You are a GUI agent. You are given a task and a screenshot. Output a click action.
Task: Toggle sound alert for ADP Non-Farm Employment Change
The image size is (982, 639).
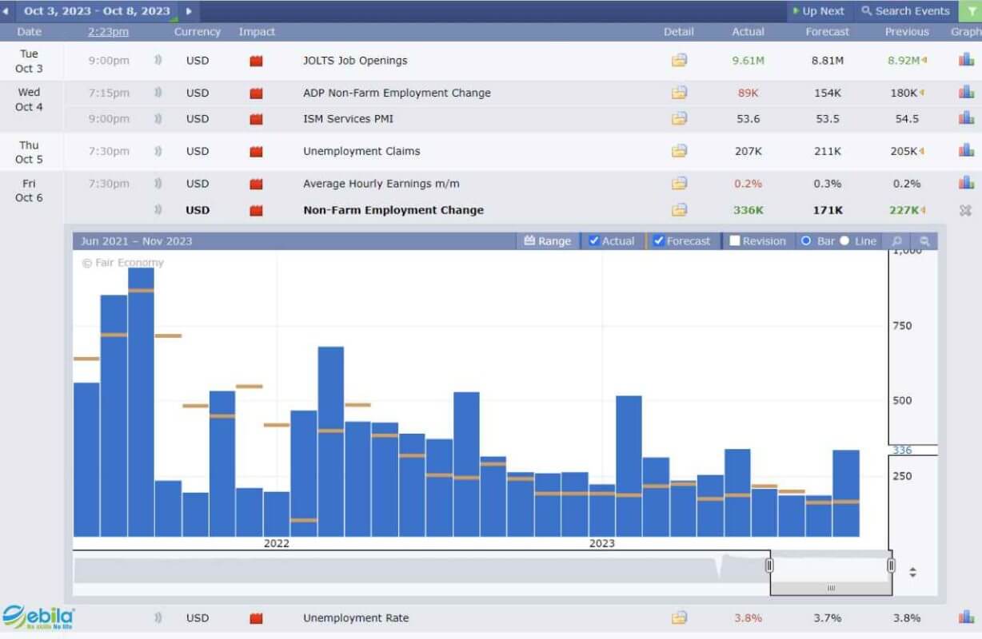[158, 93]
